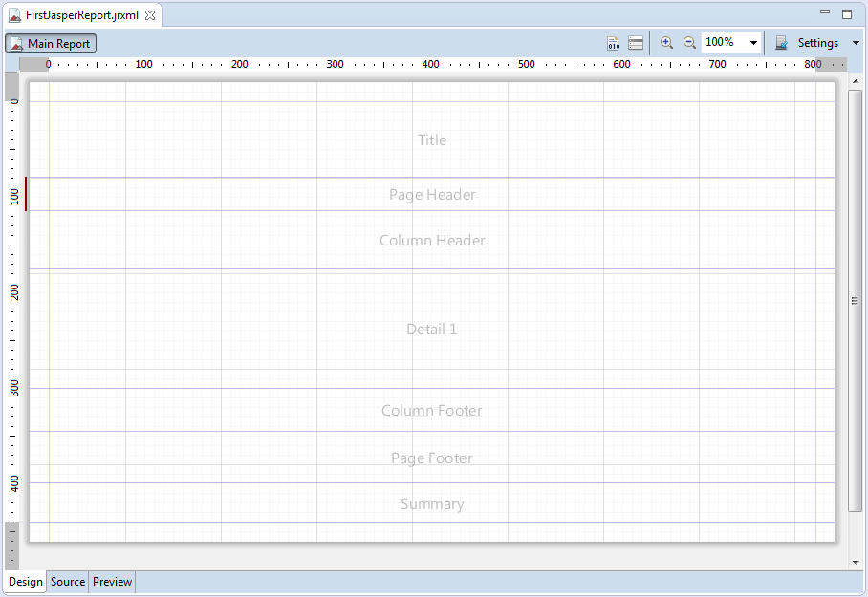Click the vertical scrollbar down arrow
The height and width of the screenshot is (597, 868).
click(856, 563)
